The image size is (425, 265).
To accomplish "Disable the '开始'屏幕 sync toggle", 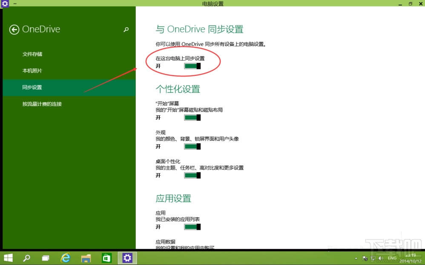I will pos(191,117).
